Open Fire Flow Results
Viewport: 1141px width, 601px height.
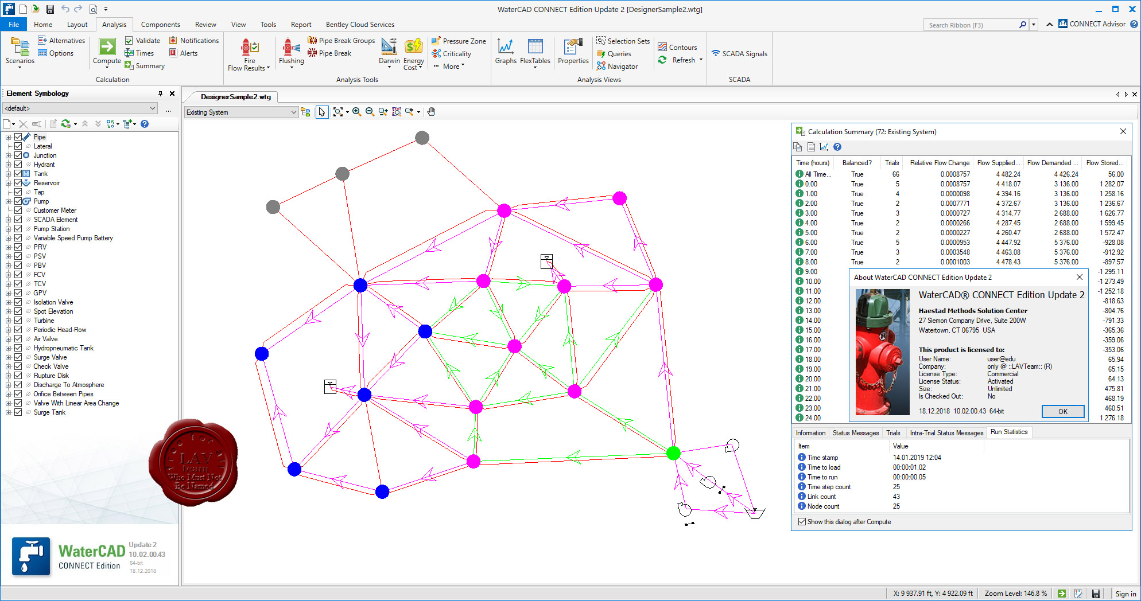(249, 54)
